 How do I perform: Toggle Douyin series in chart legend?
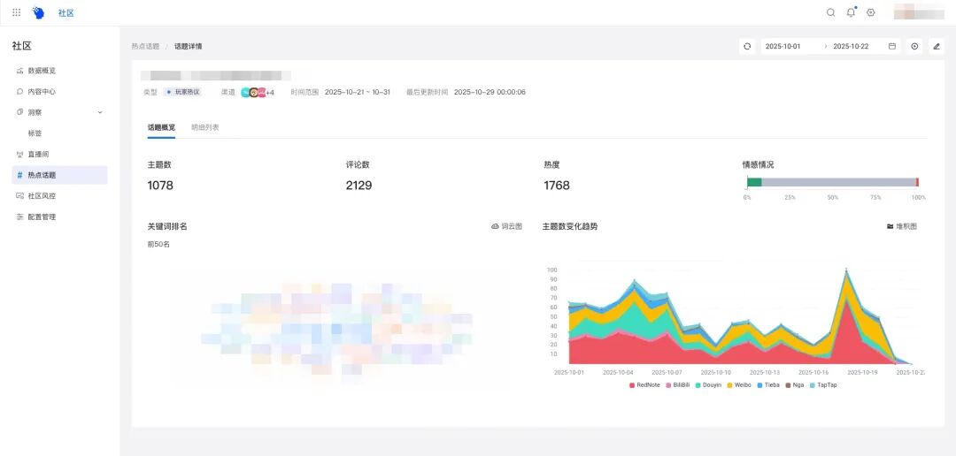click(x=708, y=385)
